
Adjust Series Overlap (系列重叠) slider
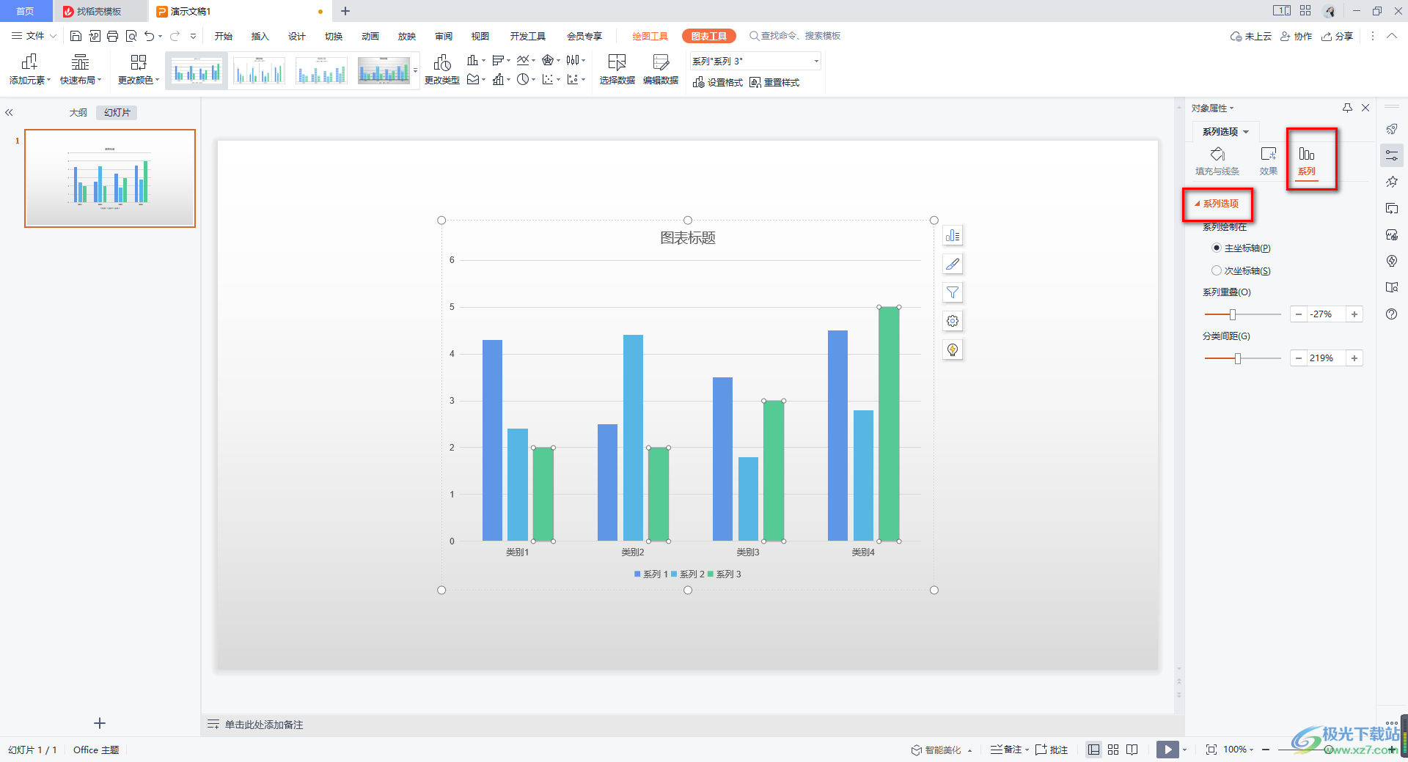(x=1233, y=314)
